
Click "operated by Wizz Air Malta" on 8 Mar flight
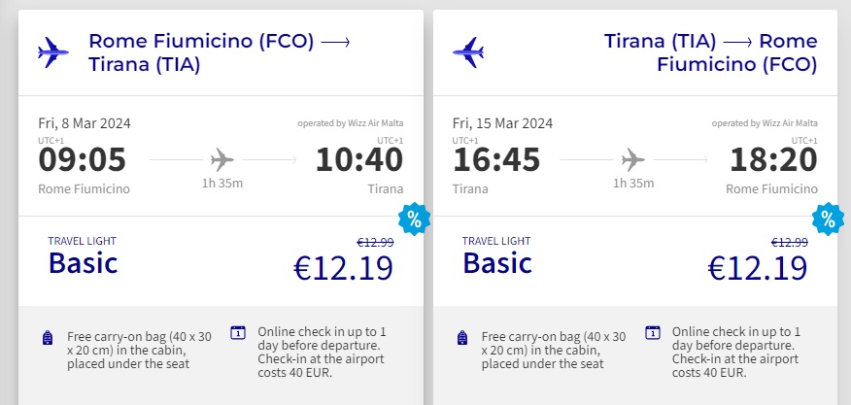pos(350,123)
